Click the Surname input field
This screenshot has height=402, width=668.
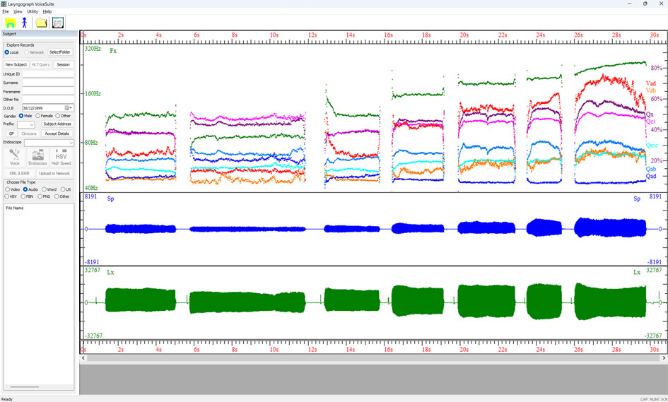click(x=48, y=83)
